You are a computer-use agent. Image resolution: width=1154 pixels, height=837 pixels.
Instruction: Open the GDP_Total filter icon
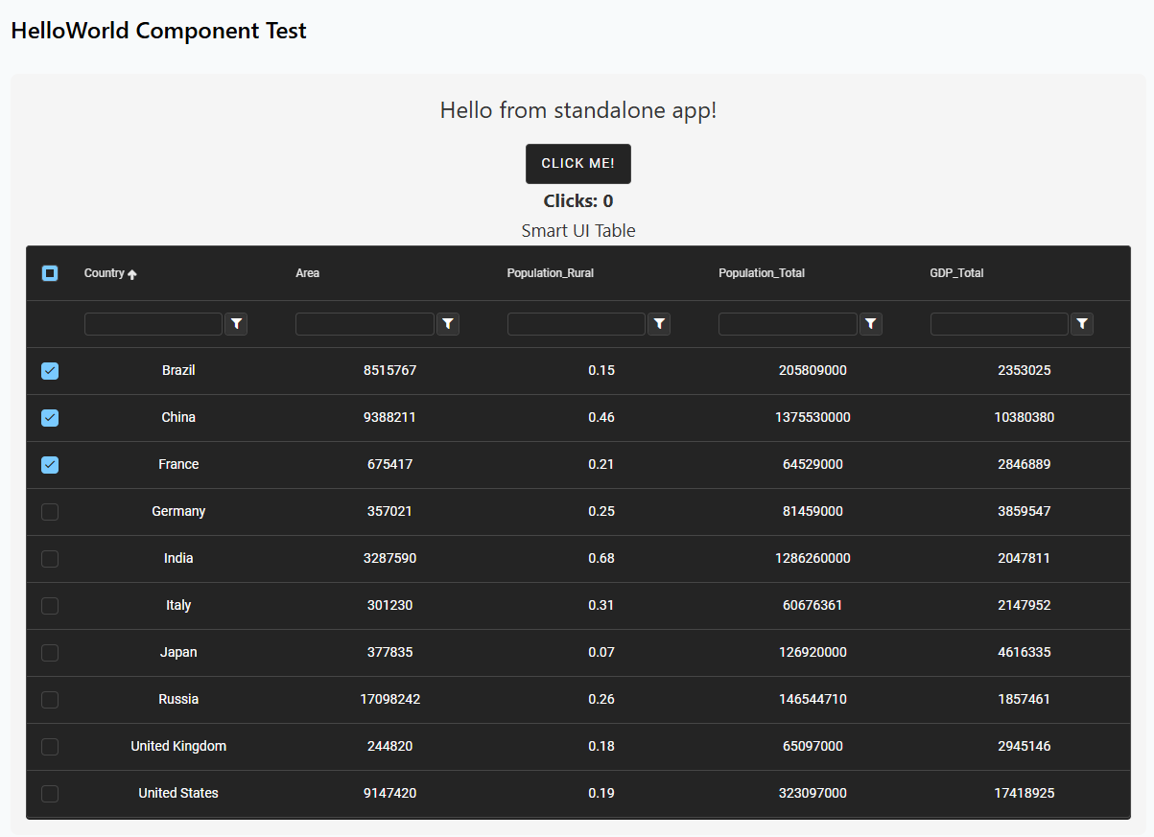point(1082,324)
